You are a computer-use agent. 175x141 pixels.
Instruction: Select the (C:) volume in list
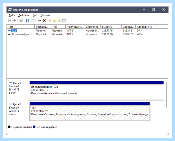14,30
